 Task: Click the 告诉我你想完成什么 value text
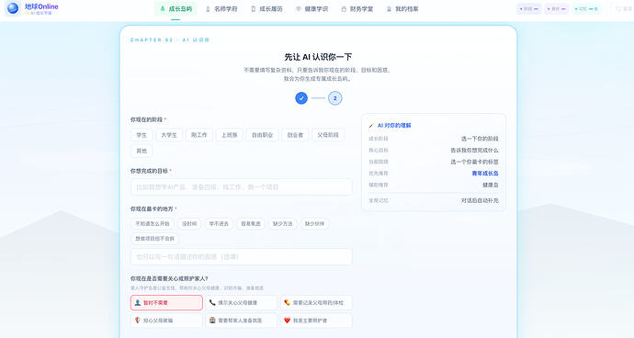[475, 151]
